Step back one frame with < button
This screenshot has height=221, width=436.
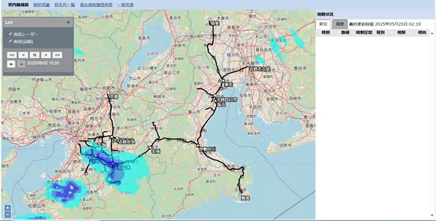[23, 55]
